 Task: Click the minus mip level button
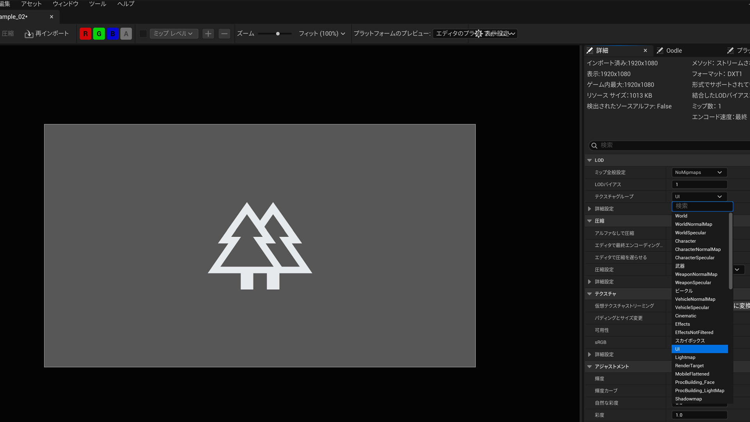[224, 34]
